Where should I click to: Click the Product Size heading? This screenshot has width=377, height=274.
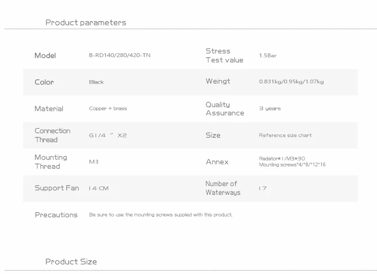[x=71, y=261]
